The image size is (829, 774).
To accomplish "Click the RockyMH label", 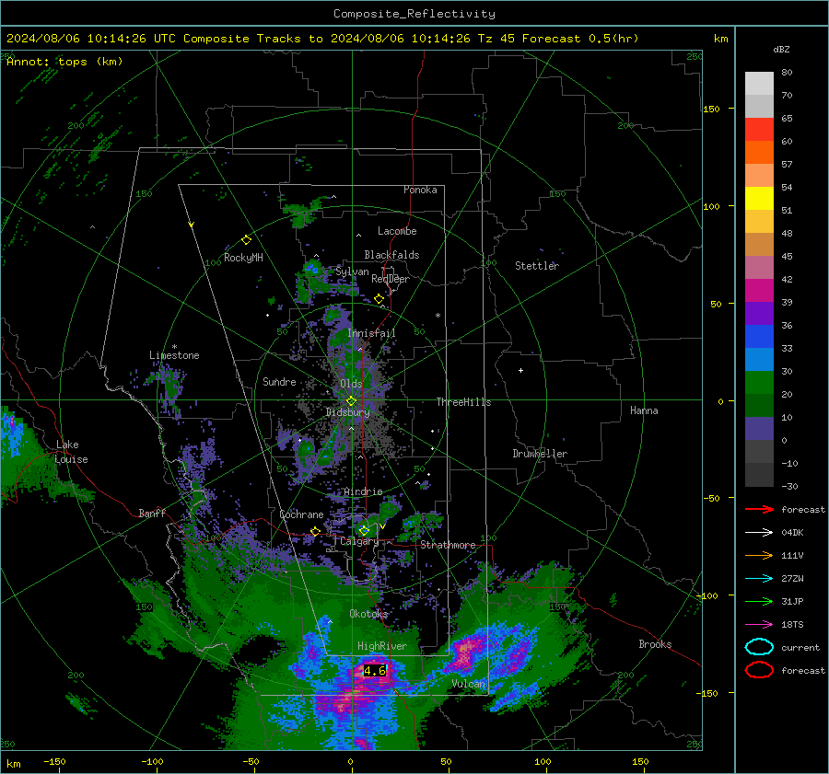I will point(243,258).
